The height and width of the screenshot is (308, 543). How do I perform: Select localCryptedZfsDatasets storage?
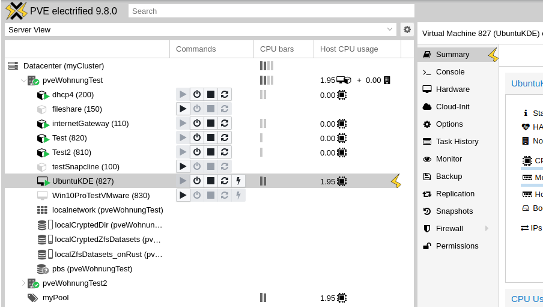point(108,240)
